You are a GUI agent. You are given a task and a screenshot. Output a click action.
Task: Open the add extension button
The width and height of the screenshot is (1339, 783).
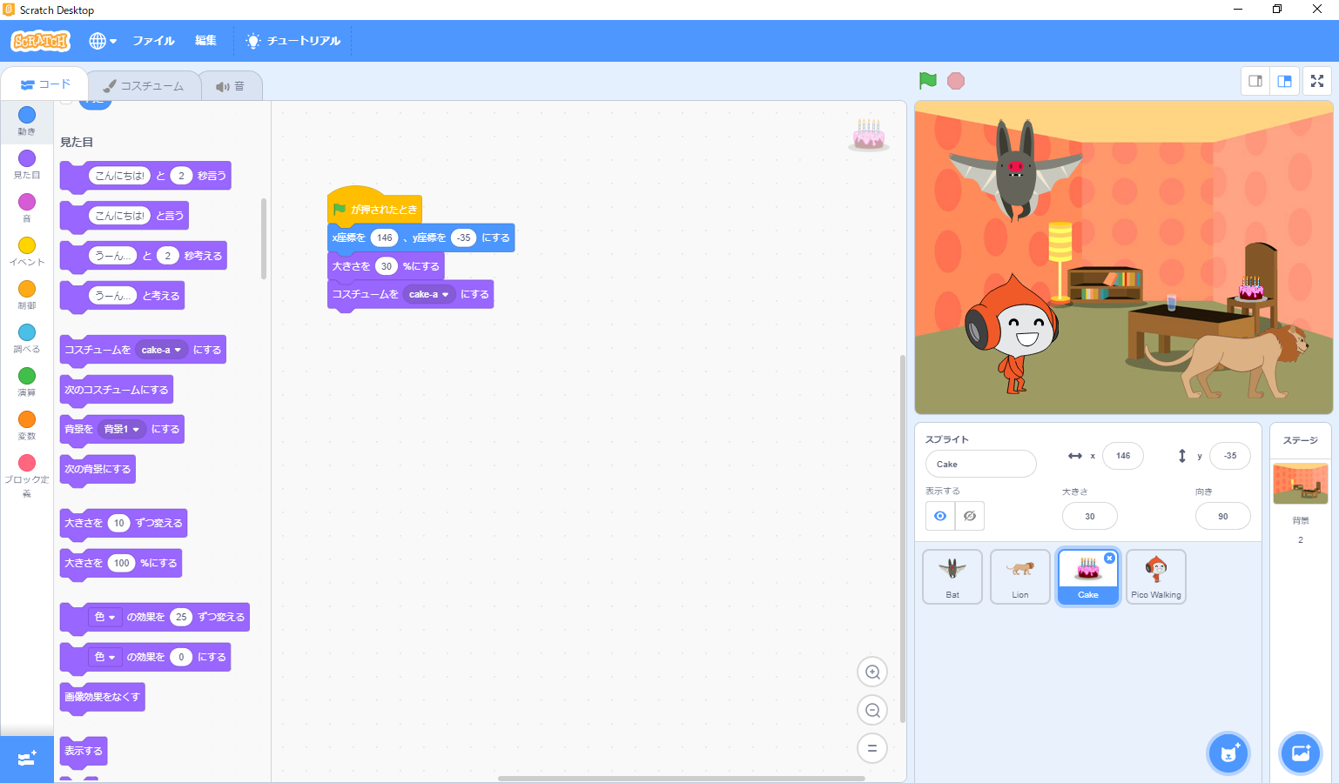26,759
